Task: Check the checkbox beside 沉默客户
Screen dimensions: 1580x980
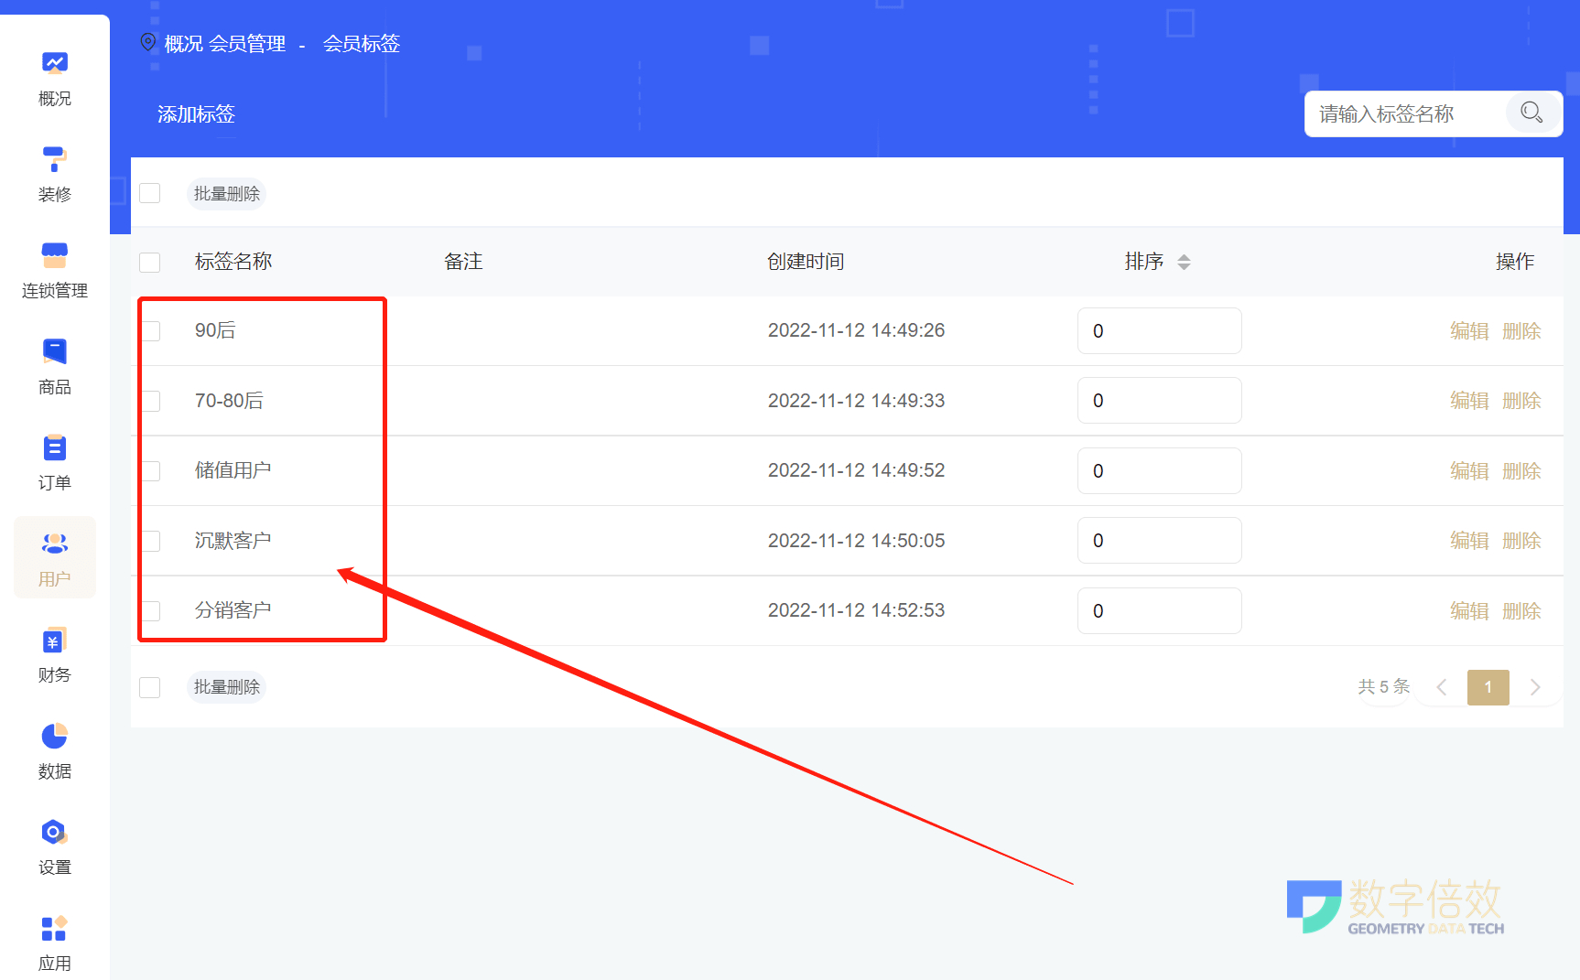Action: 152,540
